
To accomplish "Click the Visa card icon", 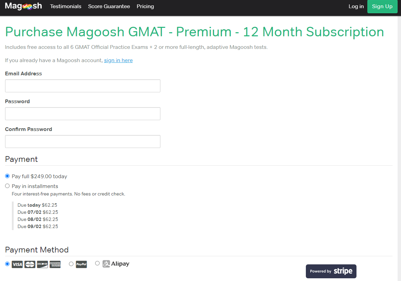I will pyautogui.click(x=17, y=264).
